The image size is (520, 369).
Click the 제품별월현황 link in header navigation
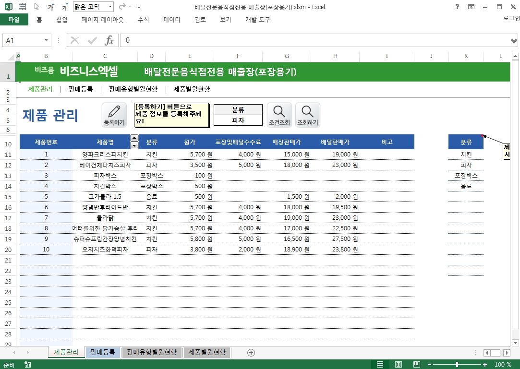click(192, 89)
